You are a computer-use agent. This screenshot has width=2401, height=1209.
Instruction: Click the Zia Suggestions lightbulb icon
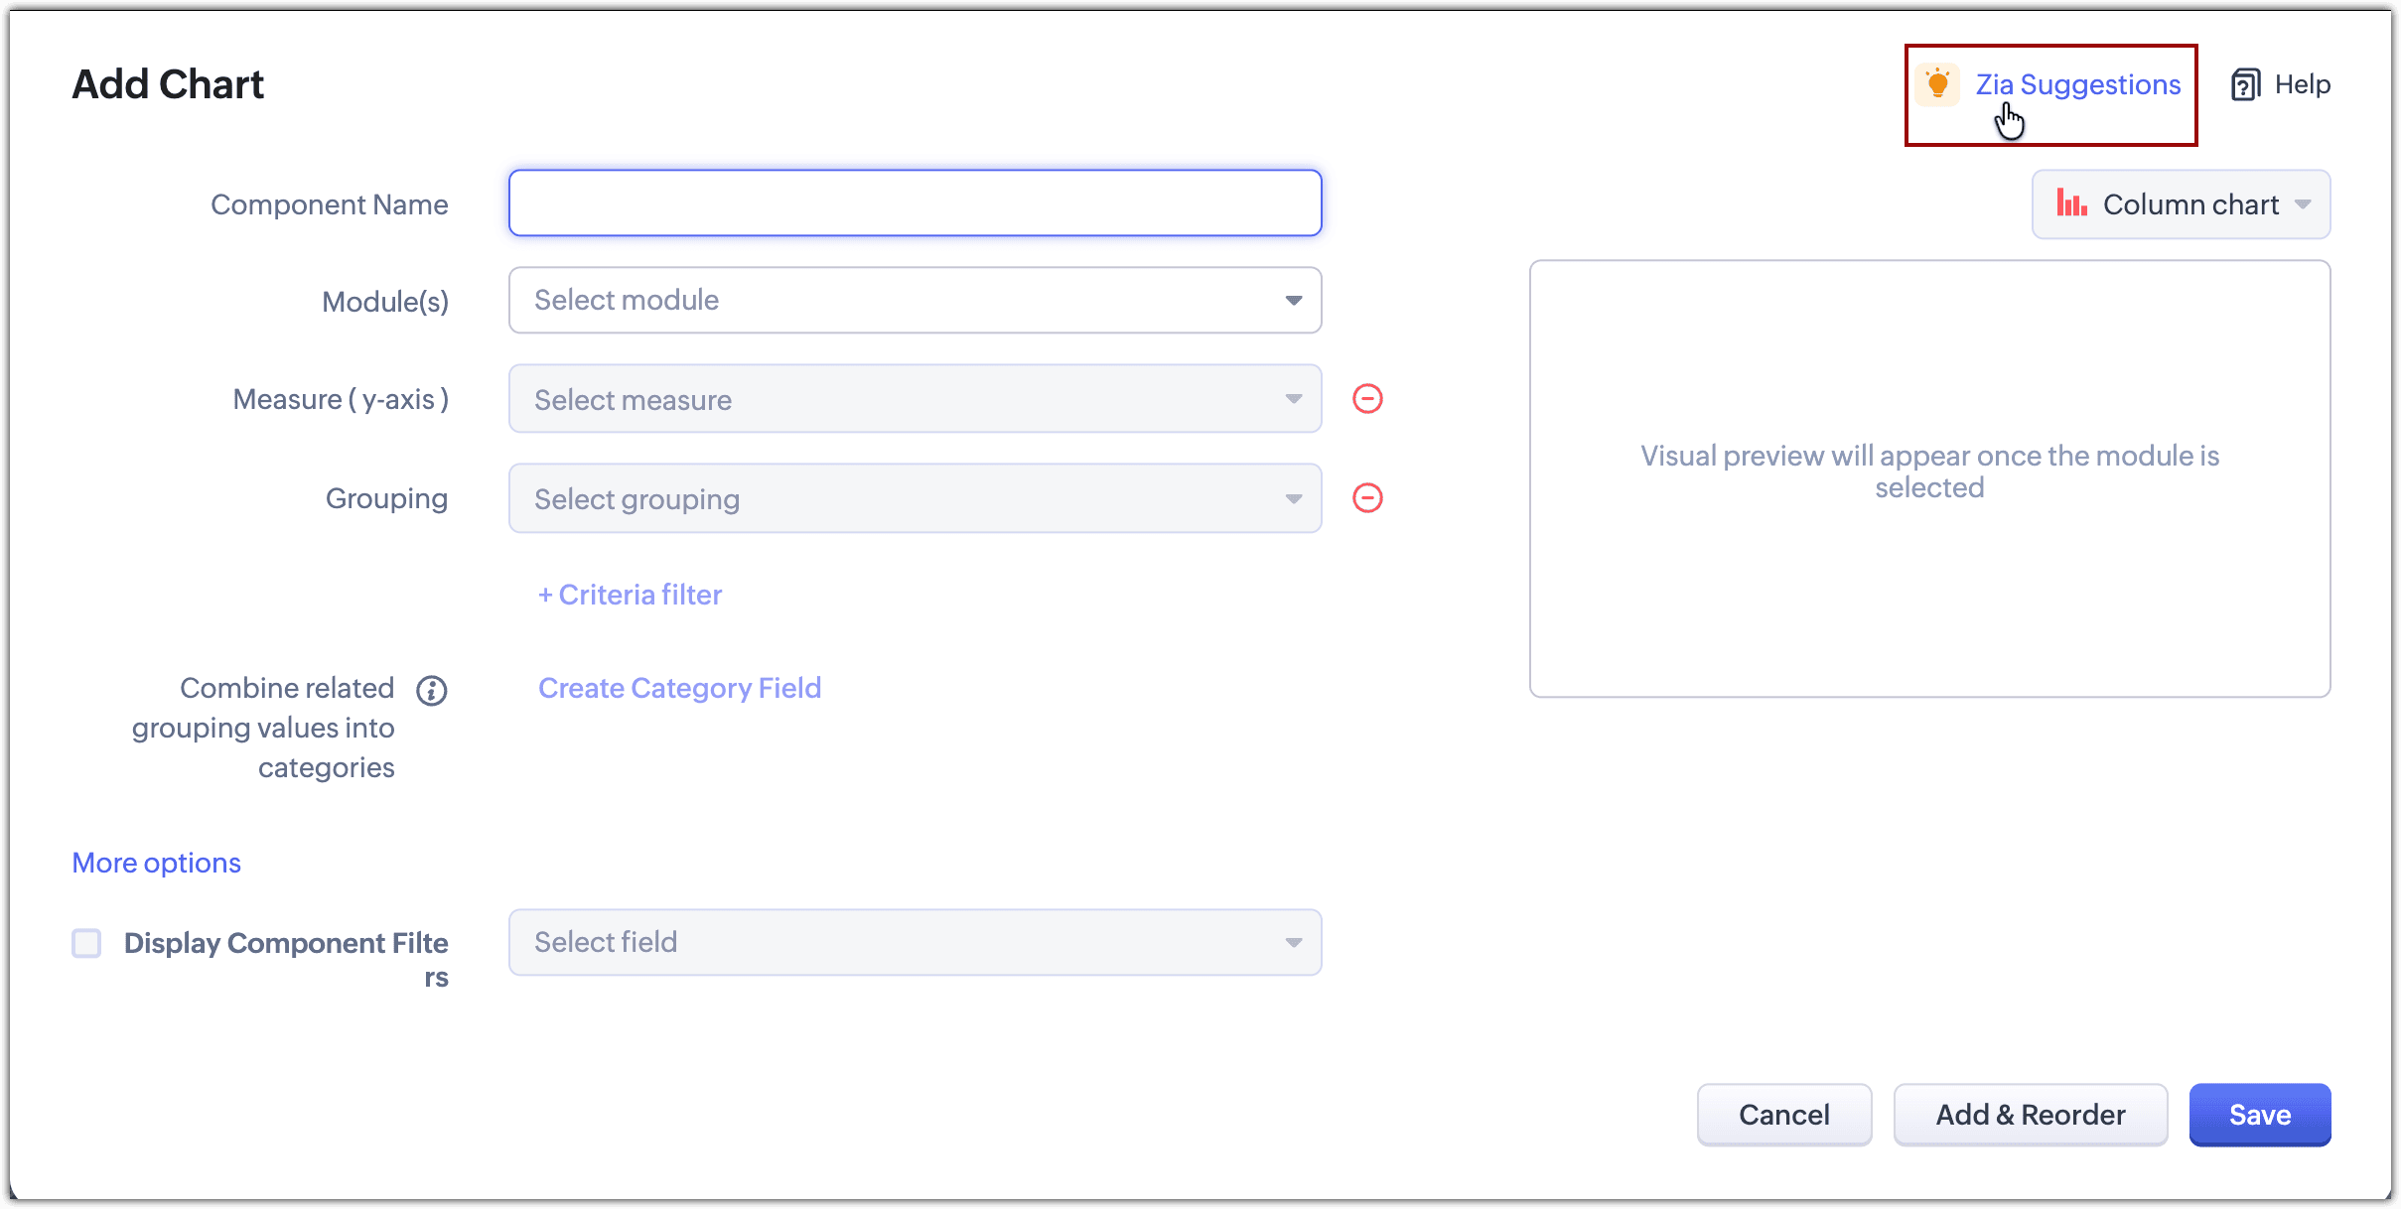click(x=1937, y=84)
